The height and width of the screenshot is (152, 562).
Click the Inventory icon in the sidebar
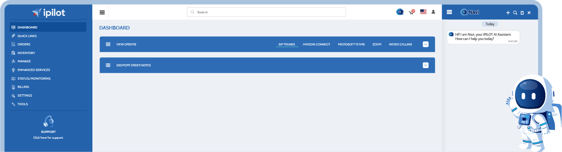click(x=13, y=53)
